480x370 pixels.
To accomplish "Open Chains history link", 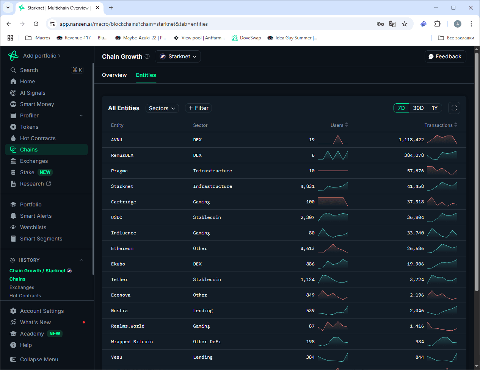I will coord(17,279).
